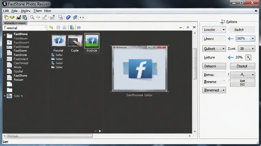Screen dimensions: 261x146
Task: Click the Remanc input field
Action: 214,75
